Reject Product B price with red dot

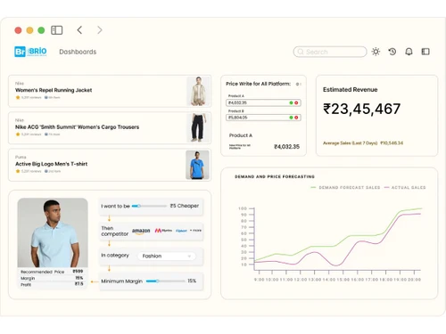pos(296,118)
